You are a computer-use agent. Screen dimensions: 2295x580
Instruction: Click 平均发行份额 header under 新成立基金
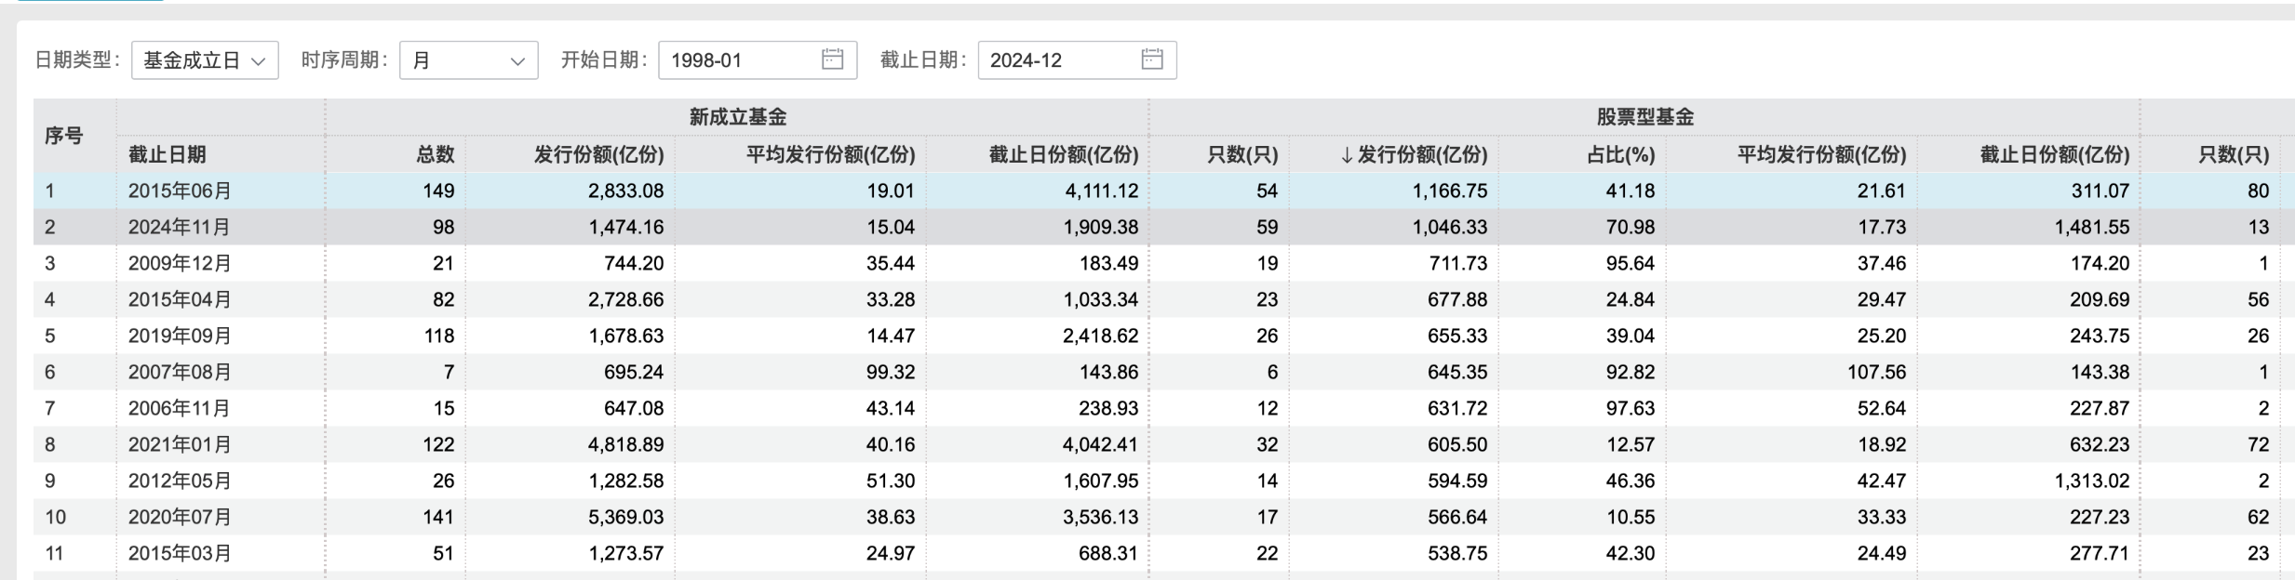click(x=830, y=154)
